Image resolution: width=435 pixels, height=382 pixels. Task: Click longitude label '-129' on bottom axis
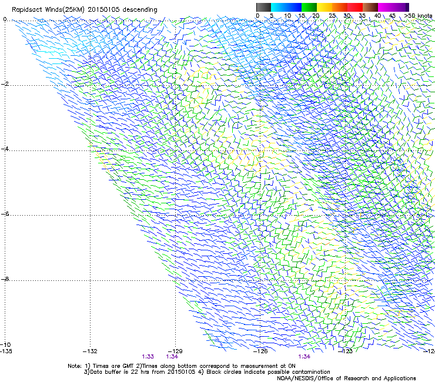tap(175, 351)
